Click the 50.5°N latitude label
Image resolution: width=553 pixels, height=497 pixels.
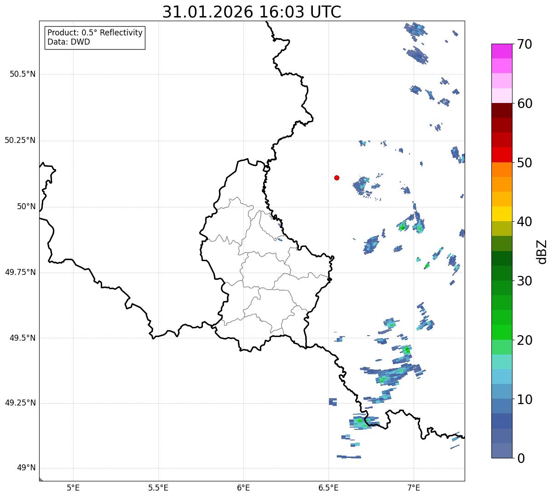click(23, 74)
